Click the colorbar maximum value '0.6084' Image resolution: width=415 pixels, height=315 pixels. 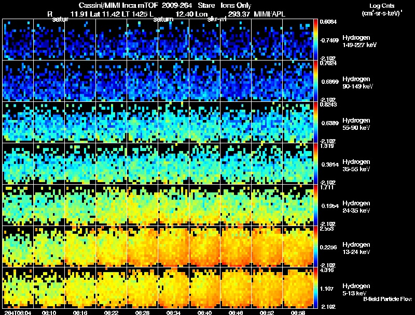tap(328, 22)
